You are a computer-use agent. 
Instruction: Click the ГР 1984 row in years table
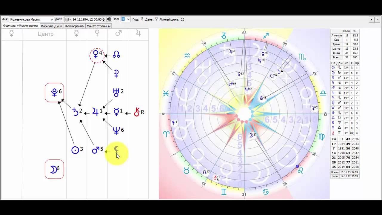345,144
